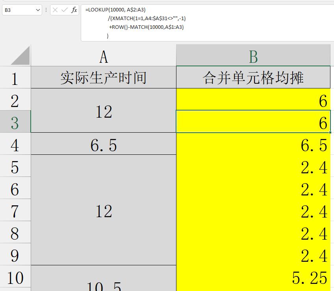Select all cells with the corner triangle
Image resolution: width=334 pixels, height=291 pixels.
20,56
